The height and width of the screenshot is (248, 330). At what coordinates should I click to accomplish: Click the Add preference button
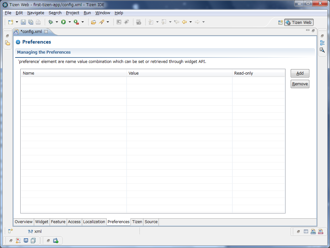click(300, 73)
